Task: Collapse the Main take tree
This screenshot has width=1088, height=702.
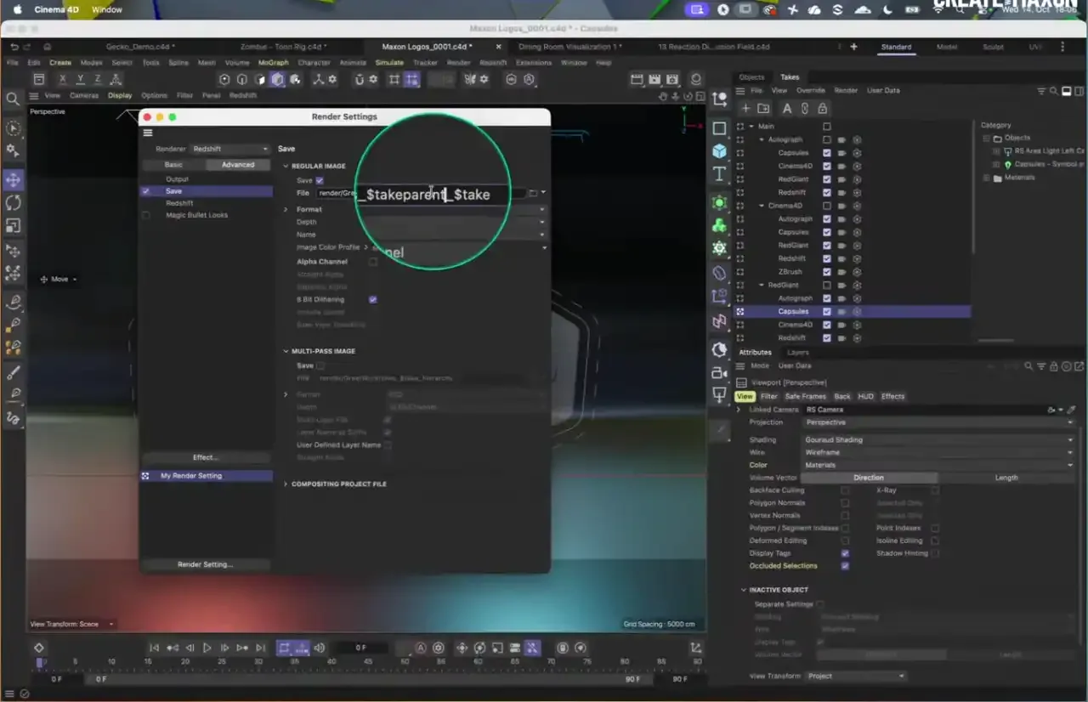Action: point(751,127)
